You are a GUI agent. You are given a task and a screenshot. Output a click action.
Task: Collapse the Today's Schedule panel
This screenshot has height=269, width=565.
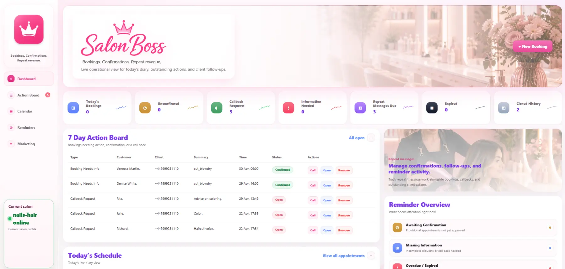click(371, 256)
